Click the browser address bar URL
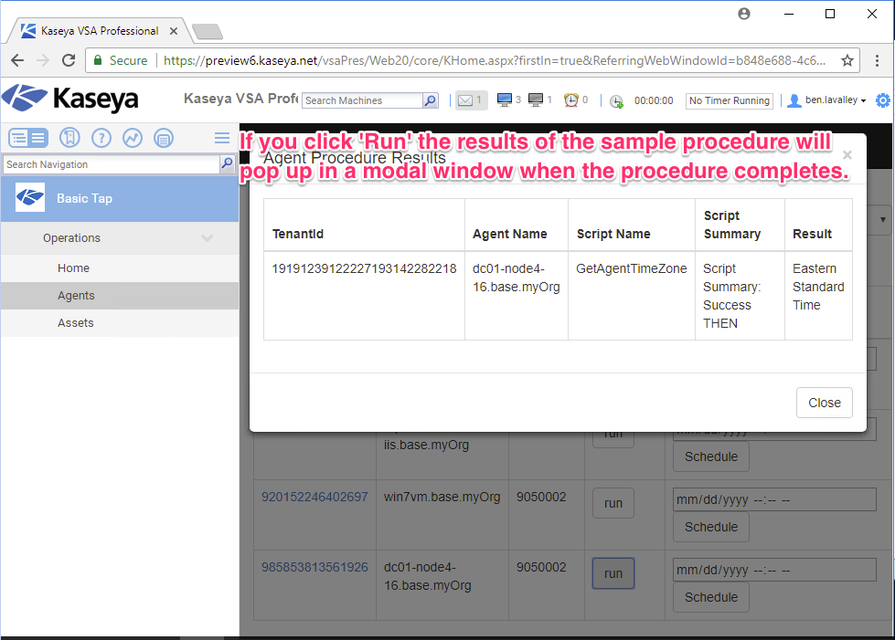Screen dimensions: 895x640 [495, 60]
